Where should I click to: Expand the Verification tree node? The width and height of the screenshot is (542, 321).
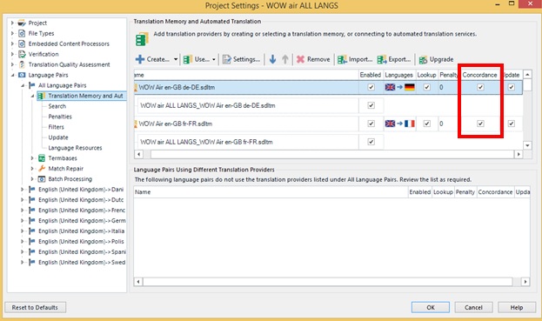pyautogui.click(x=12, y=54)
